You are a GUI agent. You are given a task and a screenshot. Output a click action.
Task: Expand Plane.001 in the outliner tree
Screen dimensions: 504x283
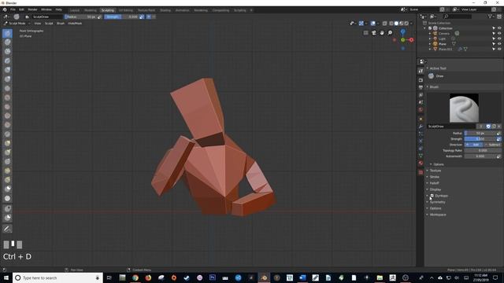click(x=430, y=49)
